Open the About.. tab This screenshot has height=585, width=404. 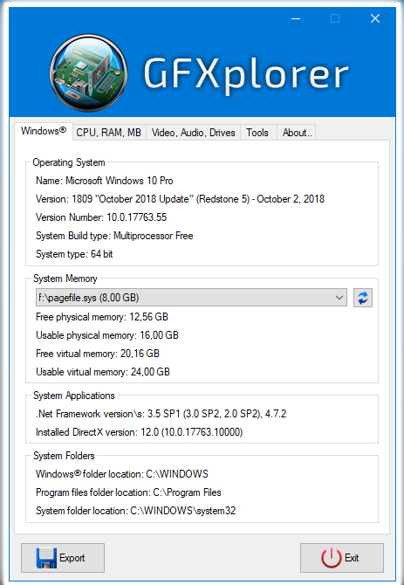click(297, 133)
